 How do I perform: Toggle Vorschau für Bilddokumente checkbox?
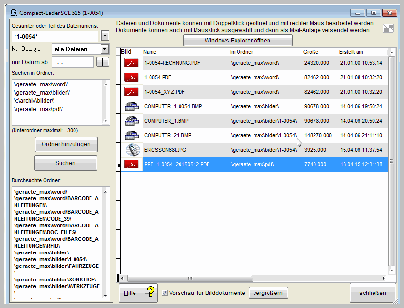coord(165,293)
